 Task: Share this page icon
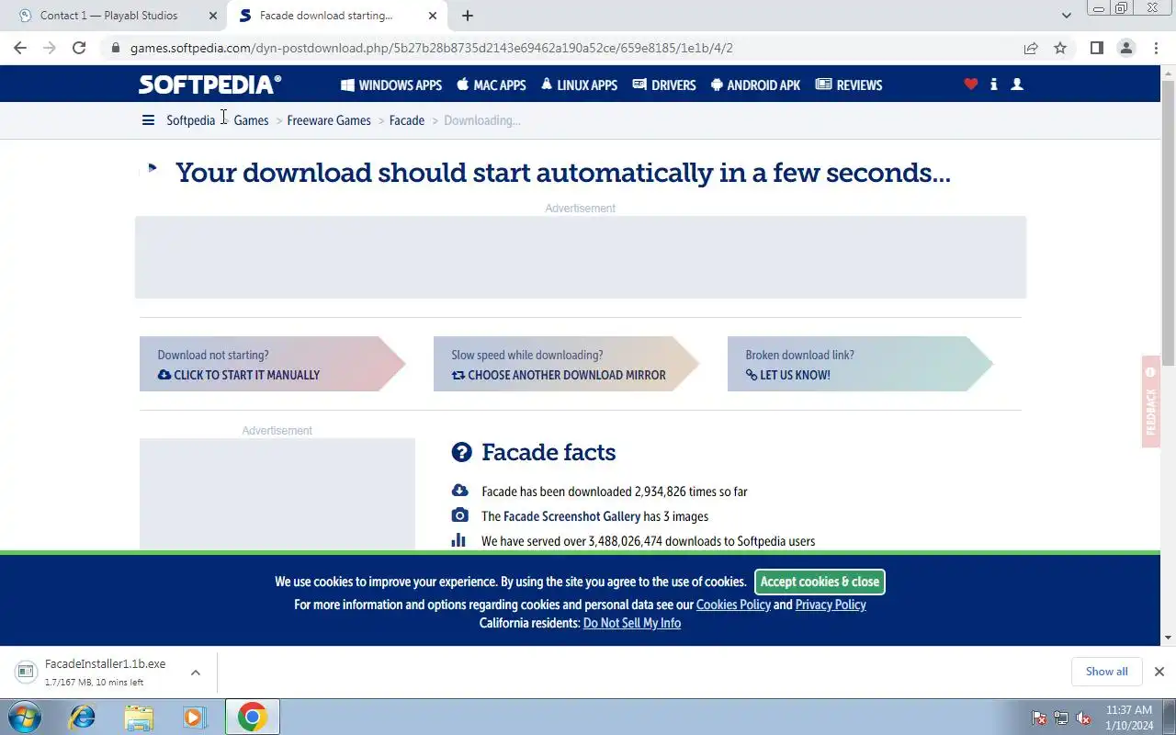click(1031, 48)
